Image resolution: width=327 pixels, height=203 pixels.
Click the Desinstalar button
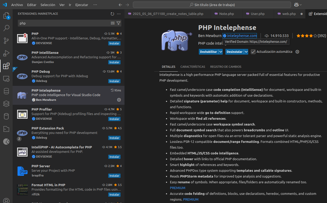(x=235, y=52)
